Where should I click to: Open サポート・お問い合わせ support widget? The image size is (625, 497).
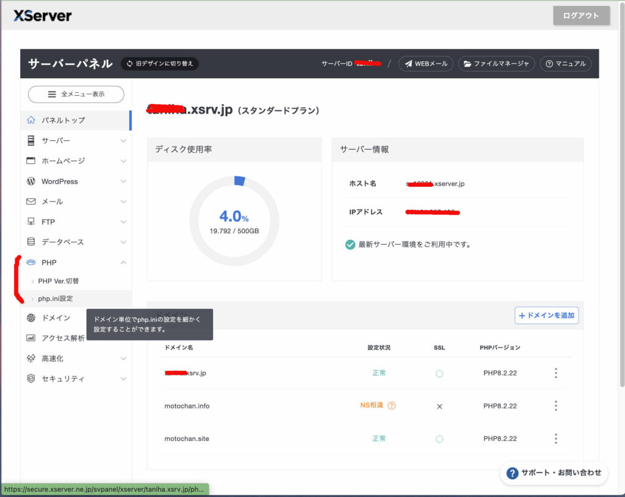(x=554, y=473)
